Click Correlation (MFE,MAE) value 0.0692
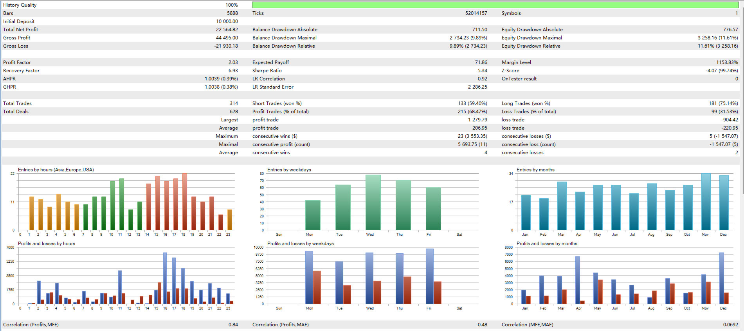Viewport: 744px width, 331px height. coord(730,325)
